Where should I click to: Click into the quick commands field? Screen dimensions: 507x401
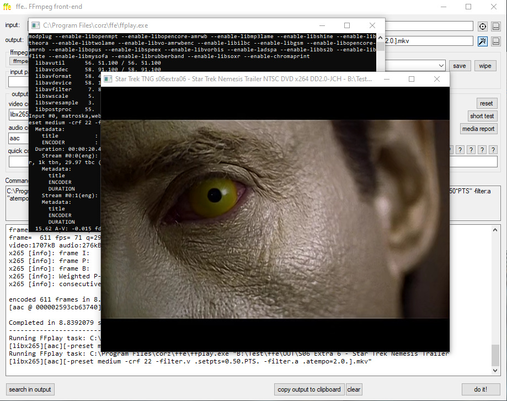coord(19,161)
